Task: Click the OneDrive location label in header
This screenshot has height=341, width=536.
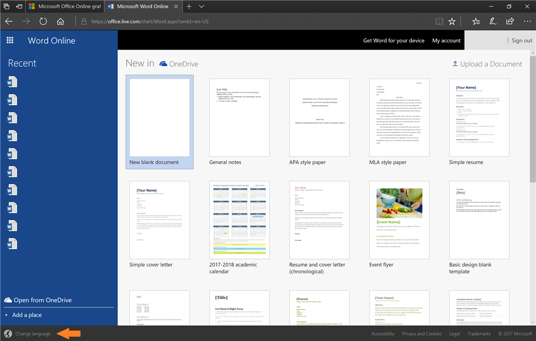Action: 179,64
